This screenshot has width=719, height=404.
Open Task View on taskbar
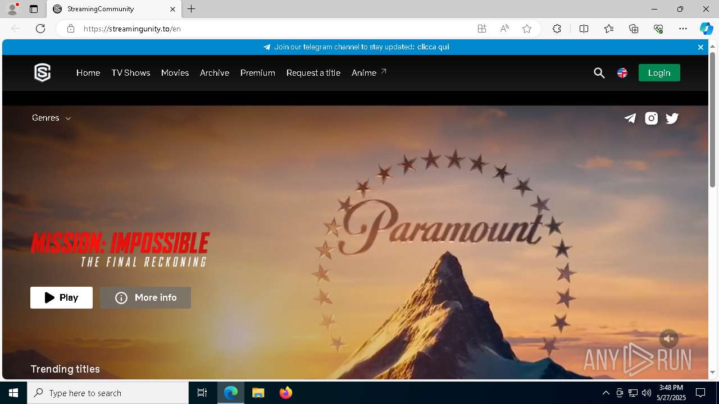pyautogui.click(x=202, y=393)
